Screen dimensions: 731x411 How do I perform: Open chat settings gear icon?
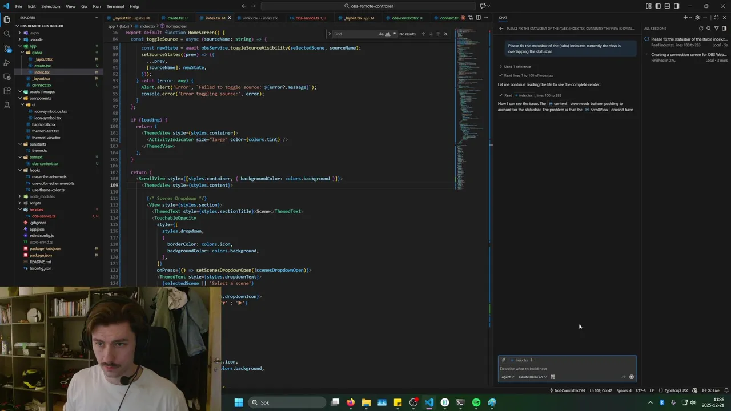[697, 18]
